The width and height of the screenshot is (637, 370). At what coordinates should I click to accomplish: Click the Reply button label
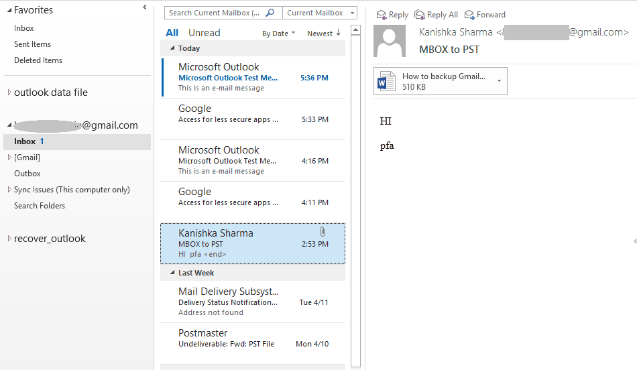398,15
